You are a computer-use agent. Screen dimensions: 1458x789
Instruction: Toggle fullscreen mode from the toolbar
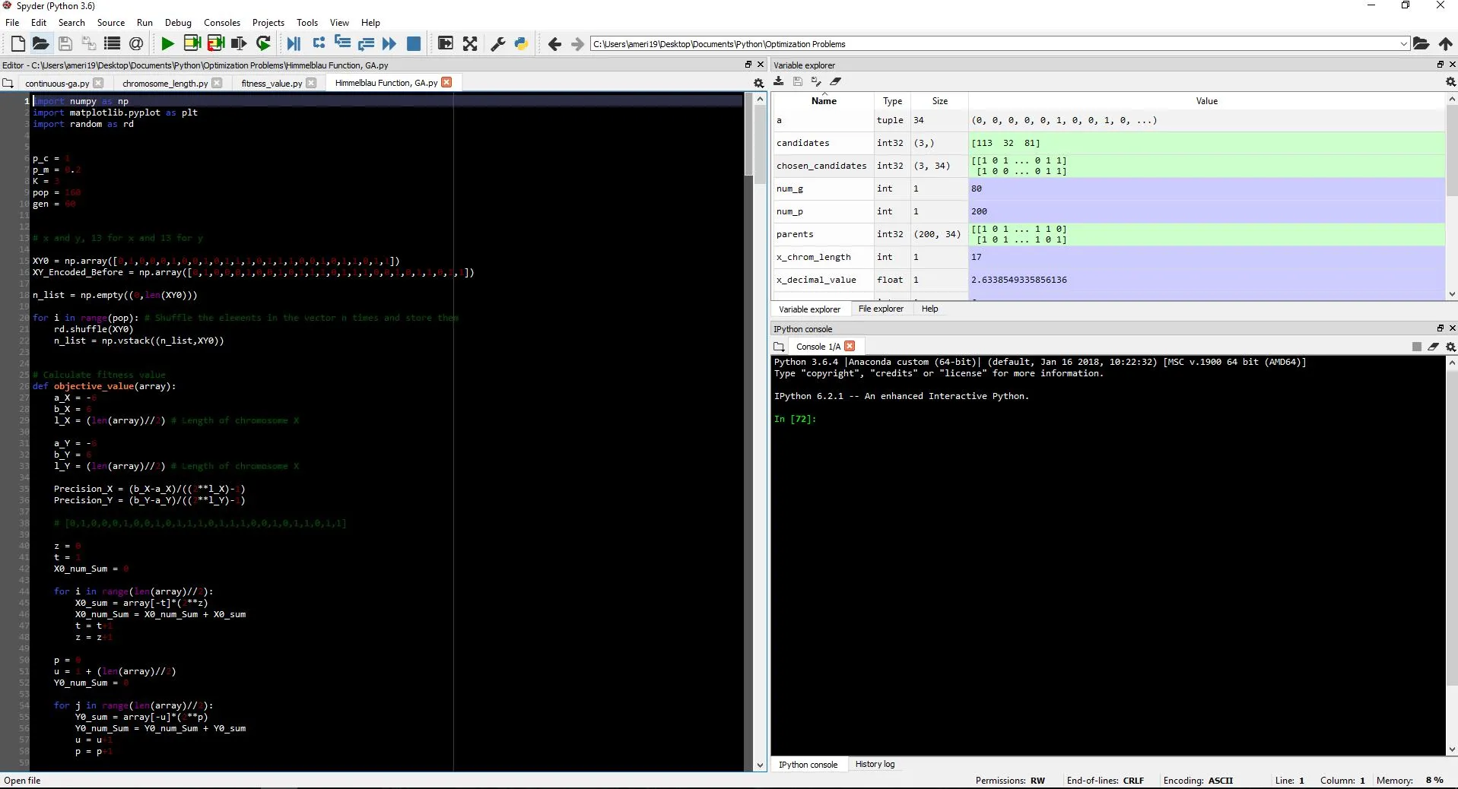point(470,44)
